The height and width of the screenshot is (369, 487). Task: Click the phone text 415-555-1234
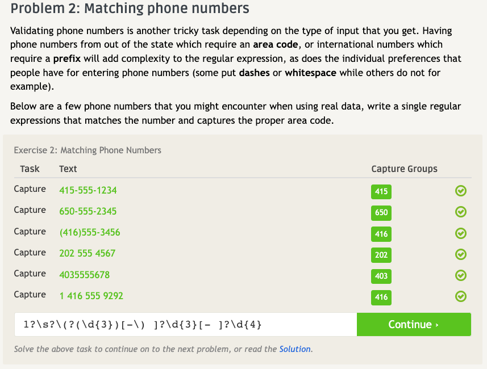(x=88, y=190)
